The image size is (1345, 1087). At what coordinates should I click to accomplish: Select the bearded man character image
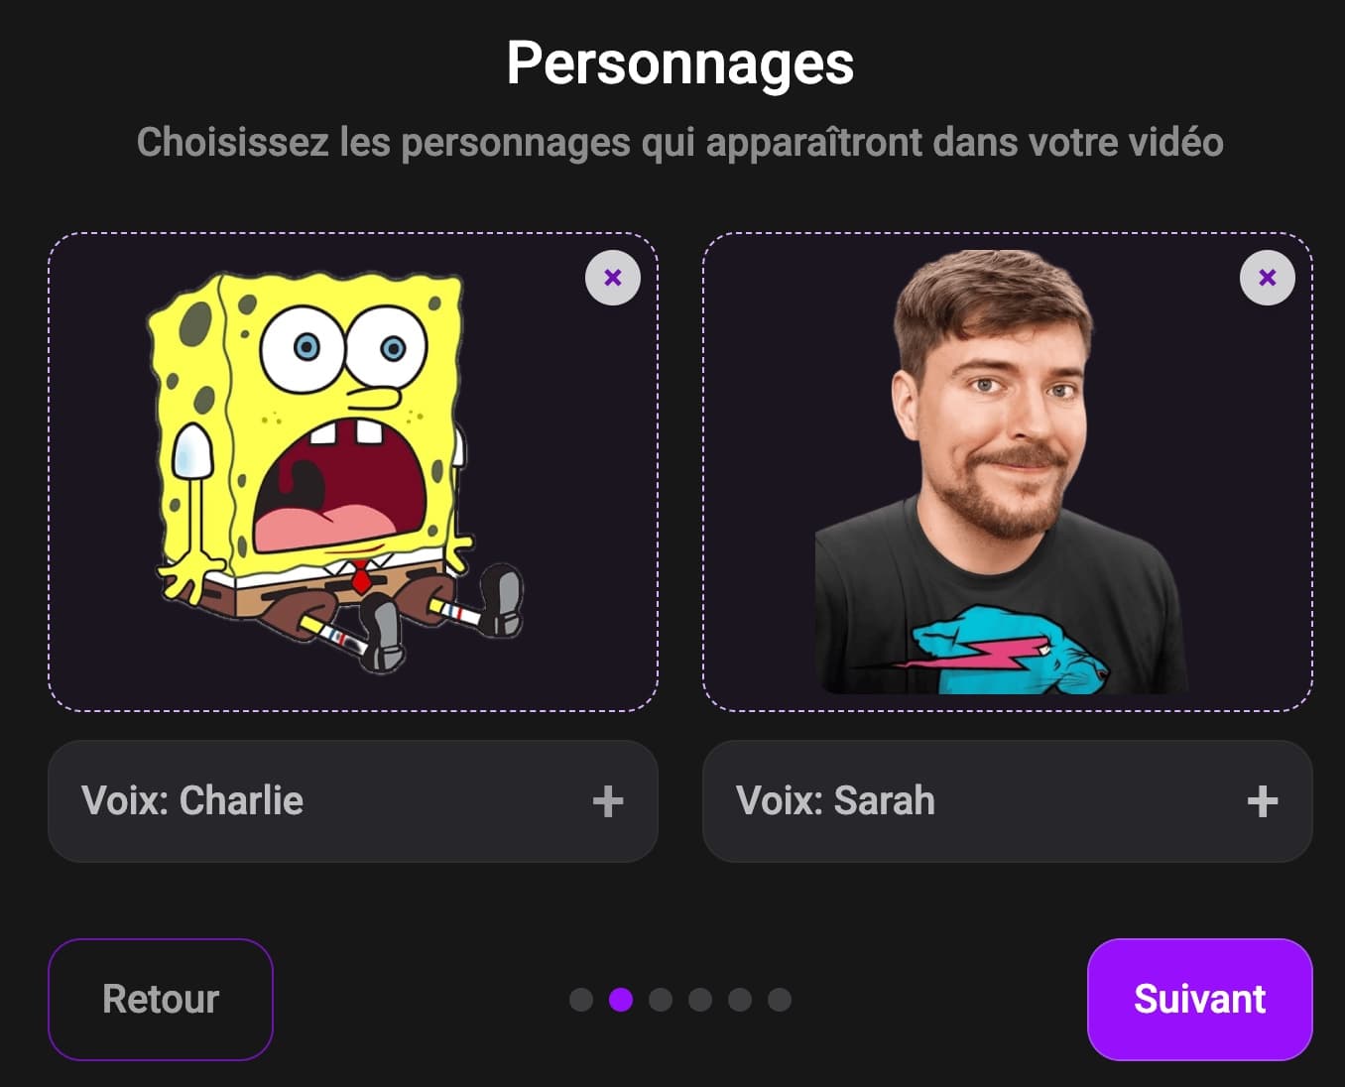tap(1002, 472)
